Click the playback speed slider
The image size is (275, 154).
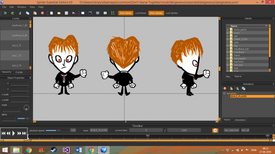(x=57, y=130)
